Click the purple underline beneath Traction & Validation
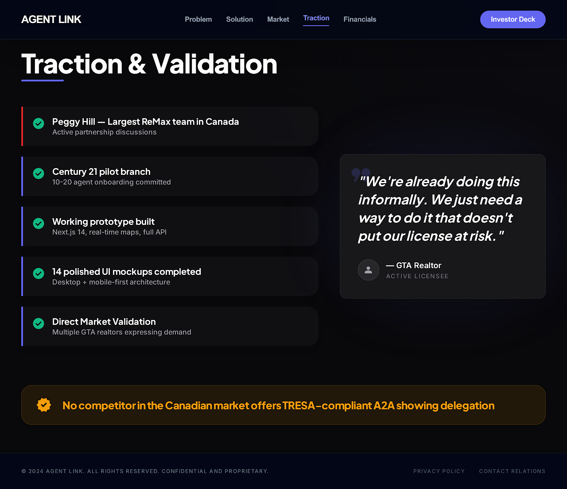Image resolution: width=567 pixels, height=489 pixels. point(42,80)
